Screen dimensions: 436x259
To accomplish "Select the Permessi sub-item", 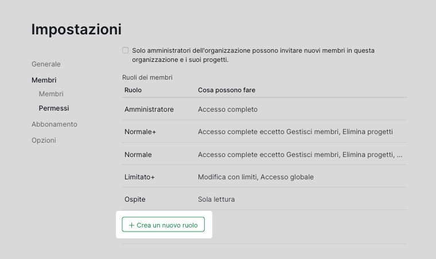I will tap(54, 108).
